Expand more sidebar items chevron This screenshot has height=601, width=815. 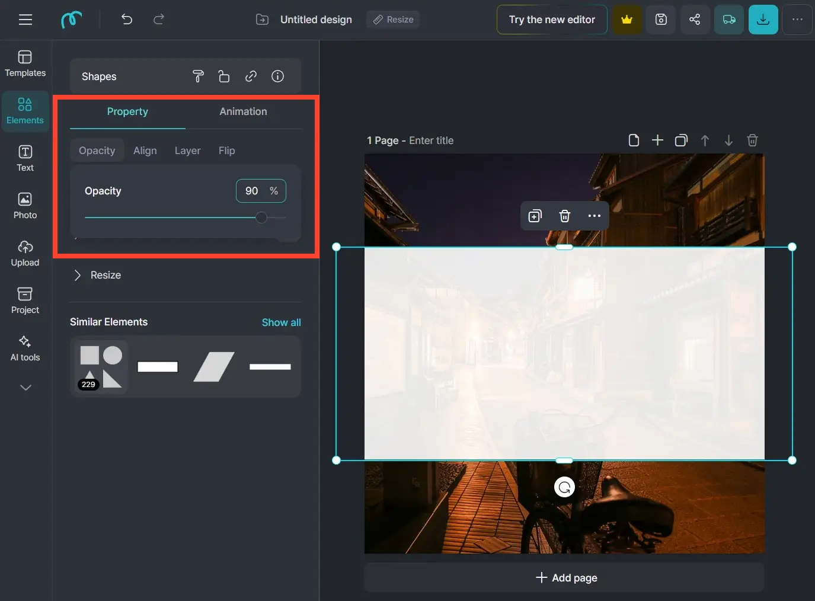(x=25, y=388)
